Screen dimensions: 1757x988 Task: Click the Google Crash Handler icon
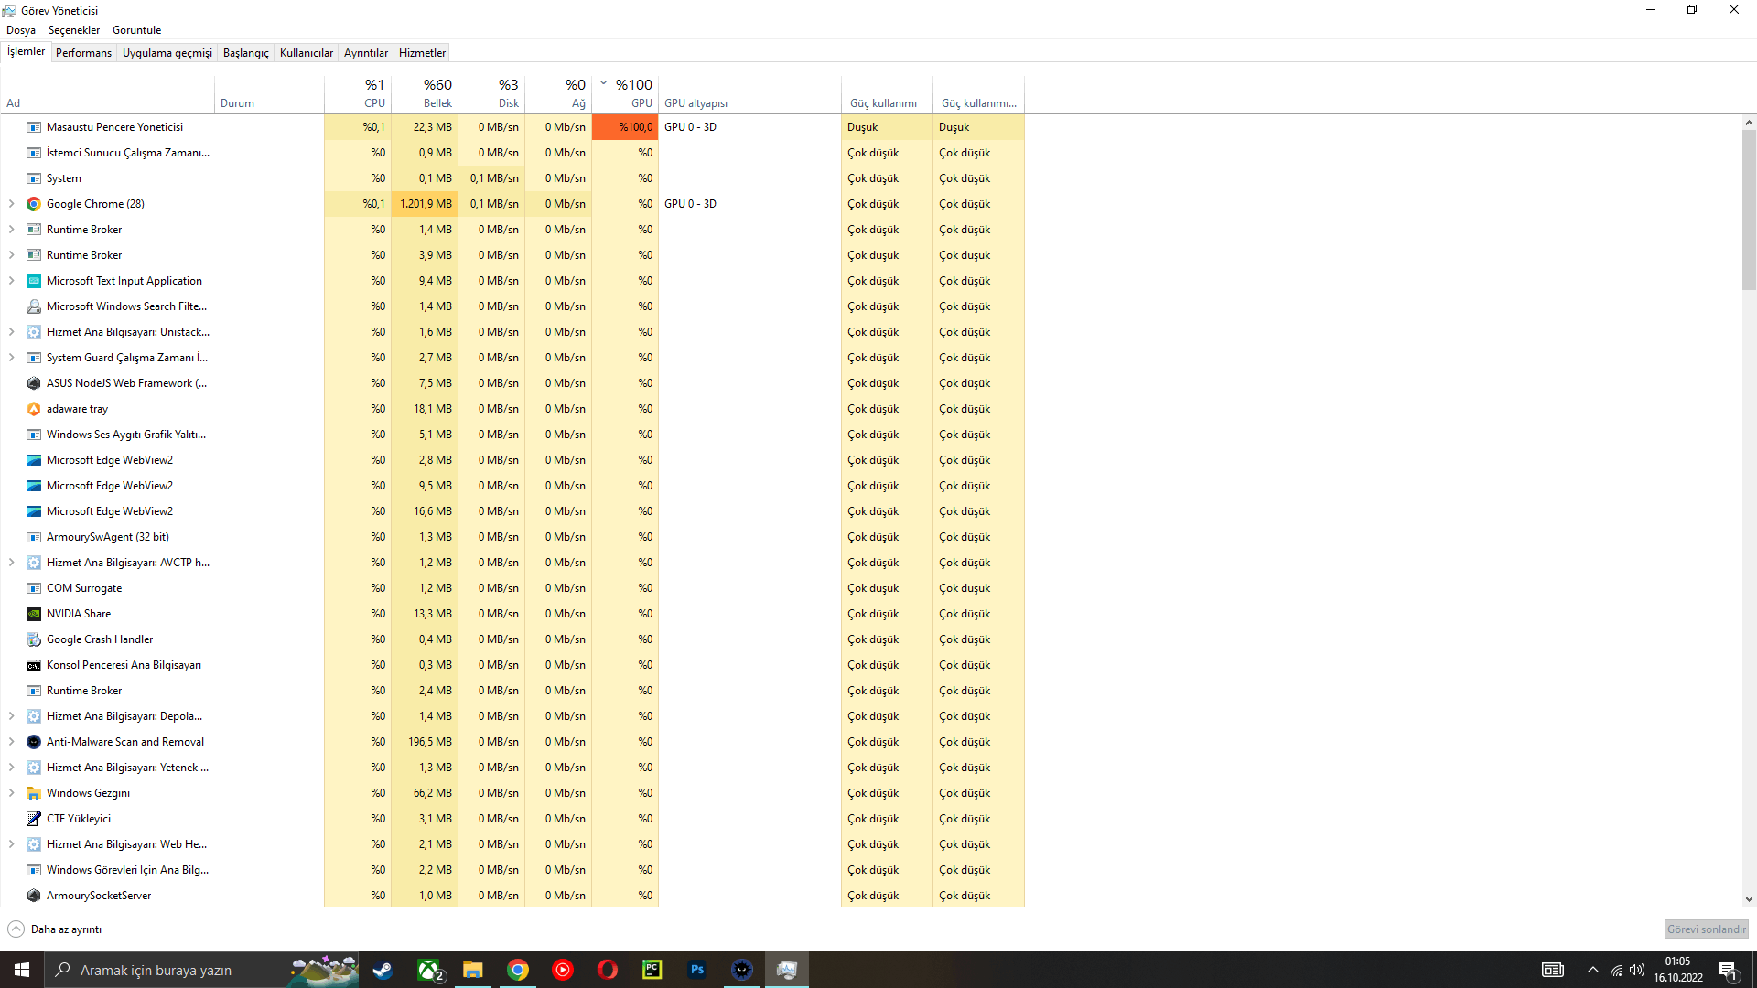pyautogui.click(x=34, y=639)
